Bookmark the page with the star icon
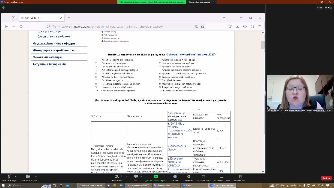 pyautogui.click(x=202, y=26)
